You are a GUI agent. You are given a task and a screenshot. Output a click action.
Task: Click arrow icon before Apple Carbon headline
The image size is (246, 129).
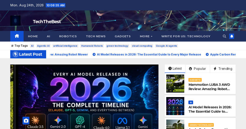pos(207,54)
